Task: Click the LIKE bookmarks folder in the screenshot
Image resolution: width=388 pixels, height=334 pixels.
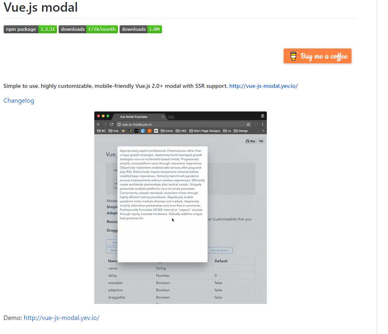Action: (x=181, y=131)
